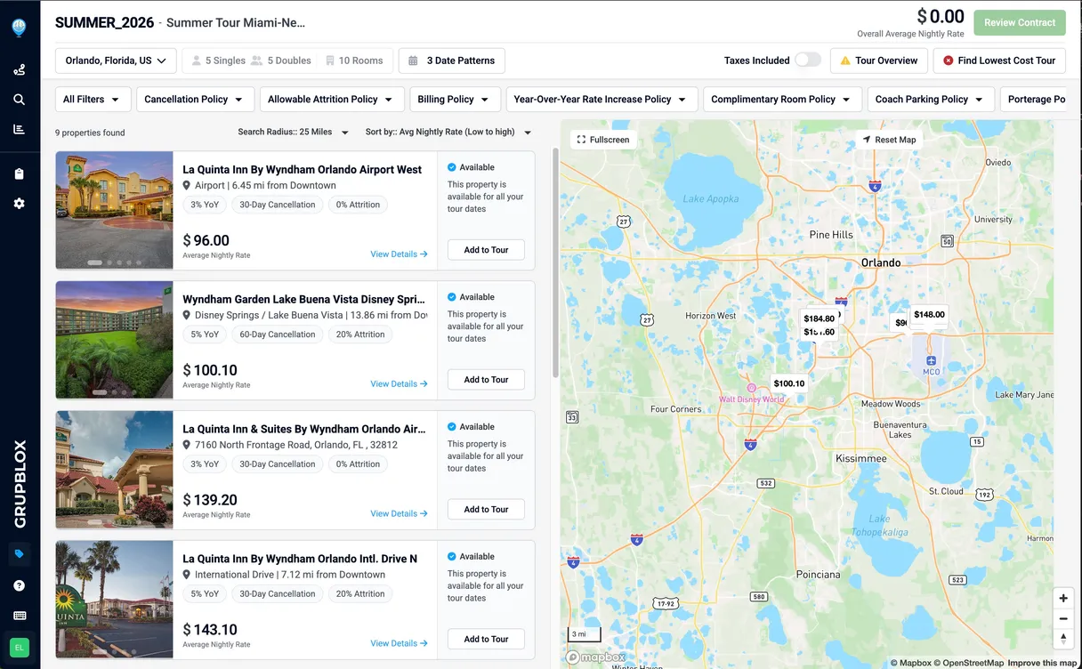Viewport: 1082px width, 669px height.
Task: Open Wyndham Garden Lake Buena Vista photo
Action: (x=114, y=340)
